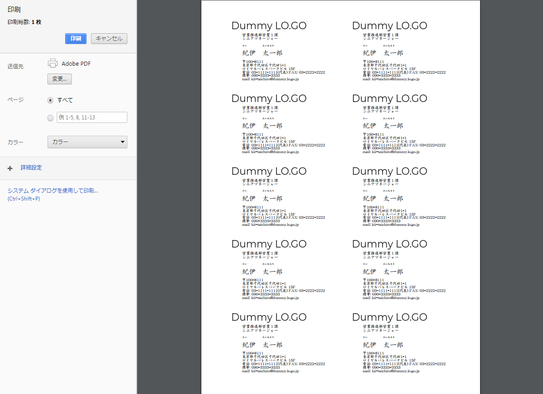The image size is (543, 394).
Task: Open the カラー color mode dropdown
Action: point(87,142)
